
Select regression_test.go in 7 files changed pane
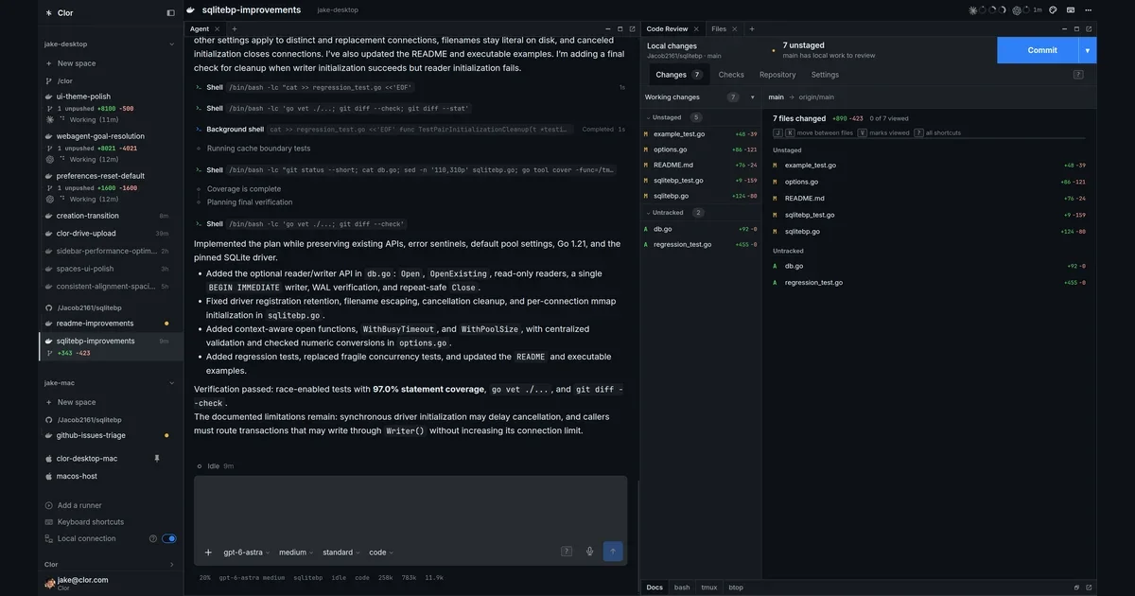tap(929, 282)
